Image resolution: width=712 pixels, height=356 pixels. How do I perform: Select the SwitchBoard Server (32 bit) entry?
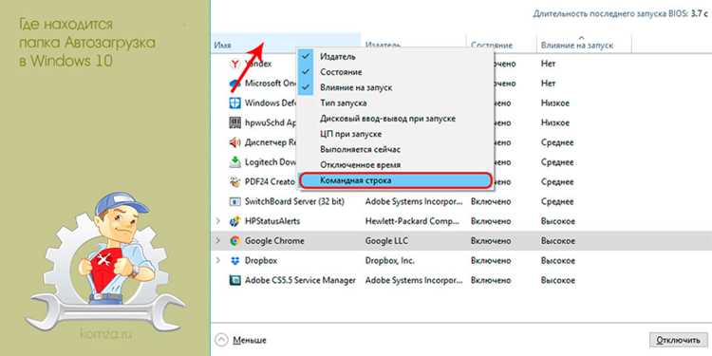coord(294,201)
